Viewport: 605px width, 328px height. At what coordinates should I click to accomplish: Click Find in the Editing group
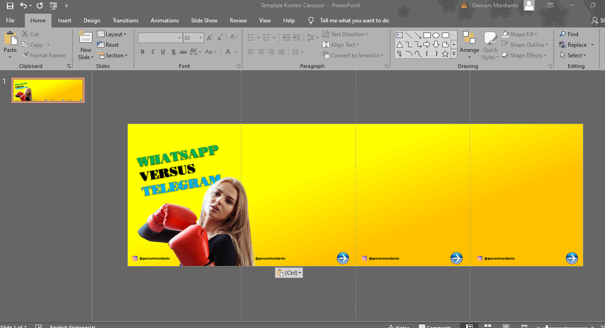pyautogui.click(x=569, y=34)
